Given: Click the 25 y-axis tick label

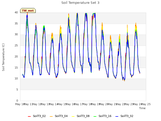Looking at the screenshot, I should point(16,45).
